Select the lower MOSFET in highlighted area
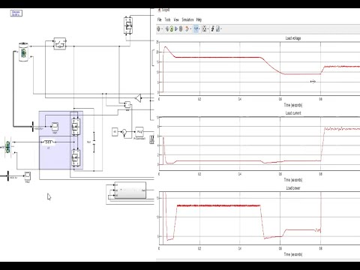Viewport: 360px width, 270px height. [x=76, y=157]
